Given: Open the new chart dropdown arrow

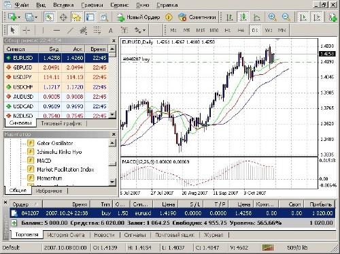Looking at the screenshot, I should click(19, 17).
